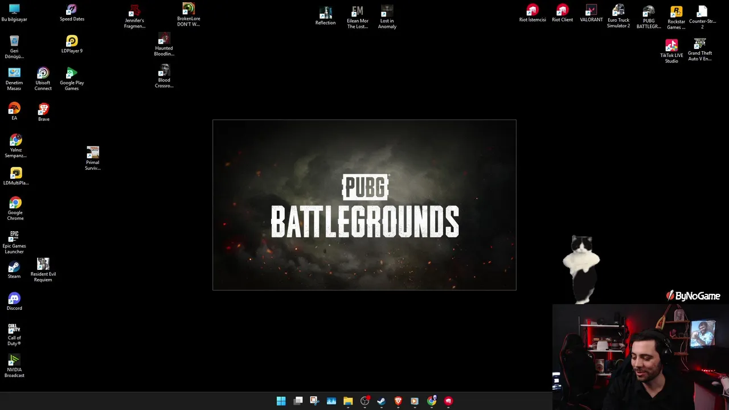The image size is (729, 410).
Task: Click the PUBG BATTLEGROUNDS splash screen
Action: tap(364, 205)
